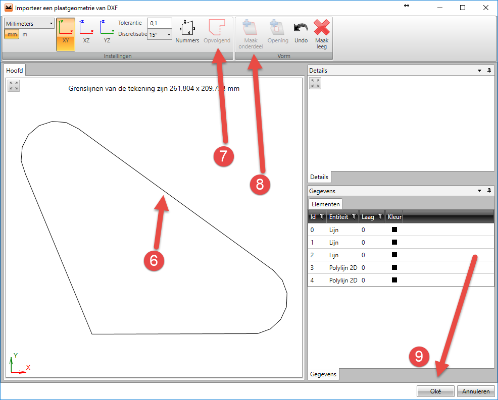Viewport: 498px width, 400px height.
Task: Select row 0 Lijn
Action: pos(401,230)
